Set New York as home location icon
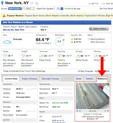The height and width of the screenshot is (123, 113). click(37, 3)
